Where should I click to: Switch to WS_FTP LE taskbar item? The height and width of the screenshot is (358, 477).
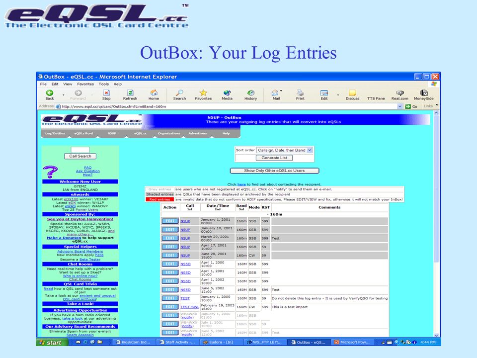click(265, 342)
